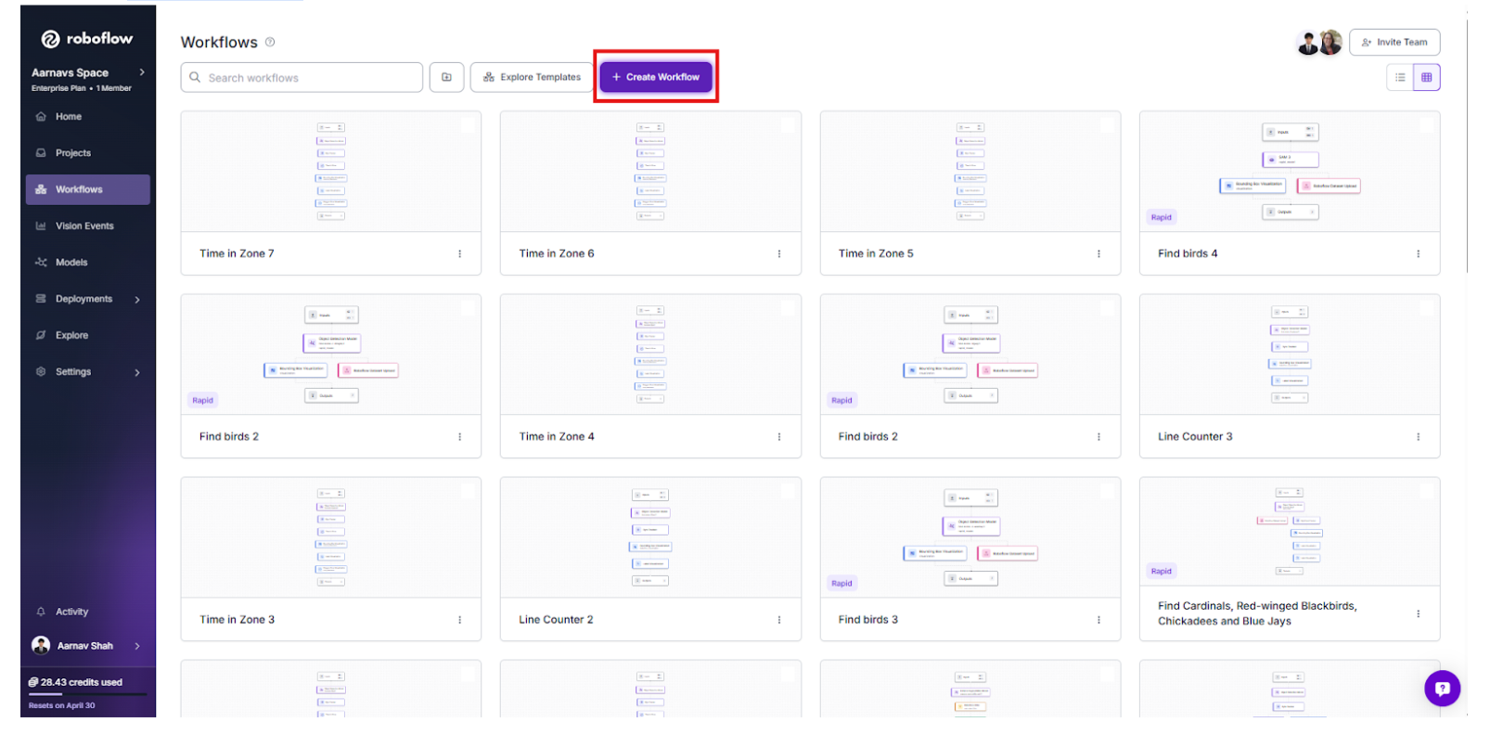
Task: Switch to grid view layout
Action: pos(1427,78)
